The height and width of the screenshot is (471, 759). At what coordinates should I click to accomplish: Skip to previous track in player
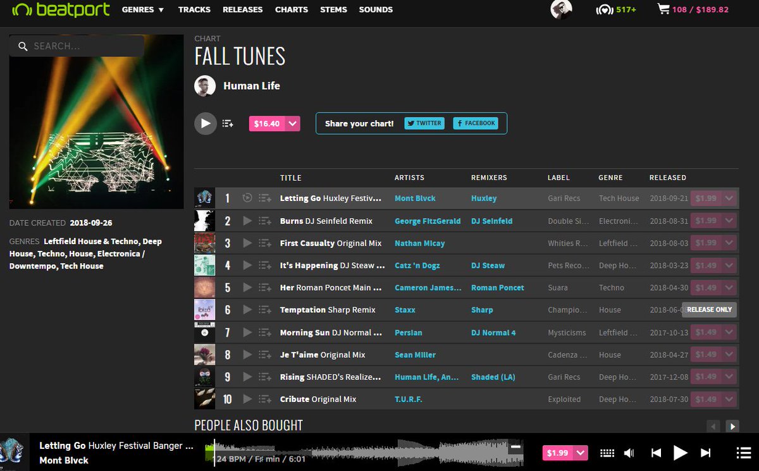pyautogui.click(x=657, y=453)
